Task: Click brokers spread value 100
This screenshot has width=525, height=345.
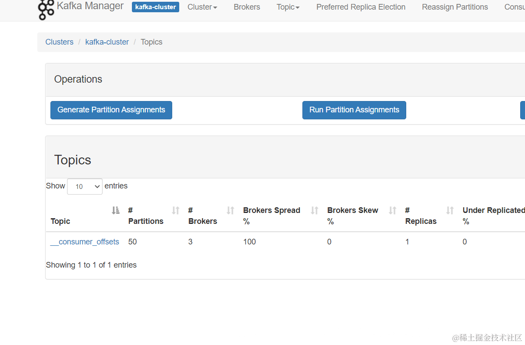Action: pos(249,242)
